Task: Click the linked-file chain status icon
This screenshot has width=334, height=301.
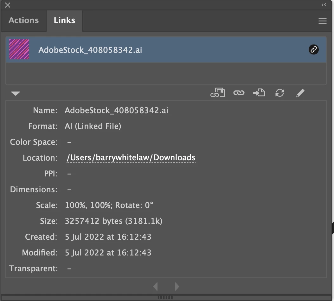Action: 313,50
